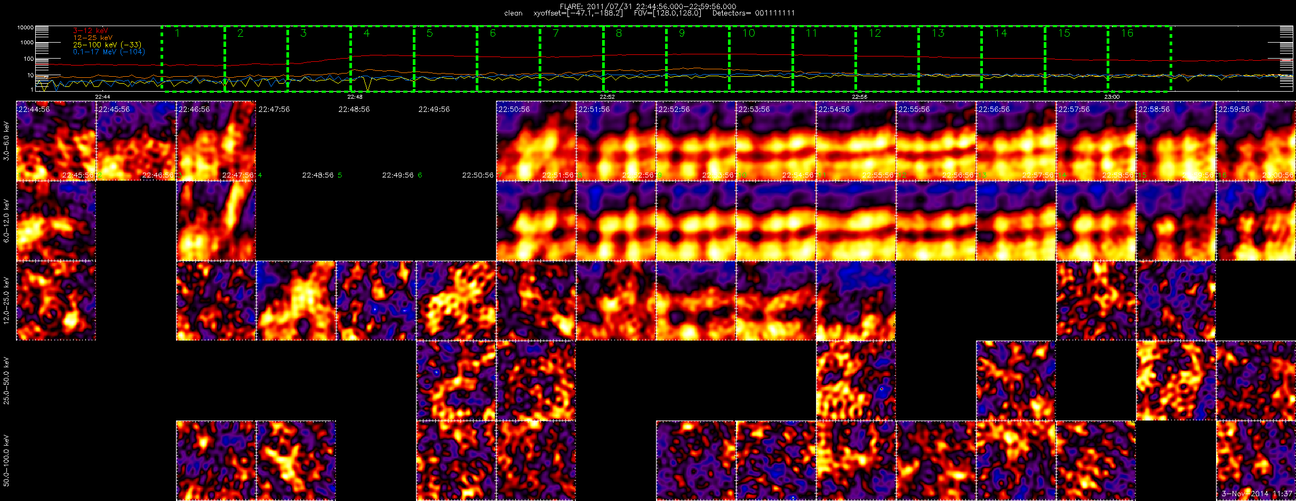Select interval 8 marker in the light curve

pos(619,33)
